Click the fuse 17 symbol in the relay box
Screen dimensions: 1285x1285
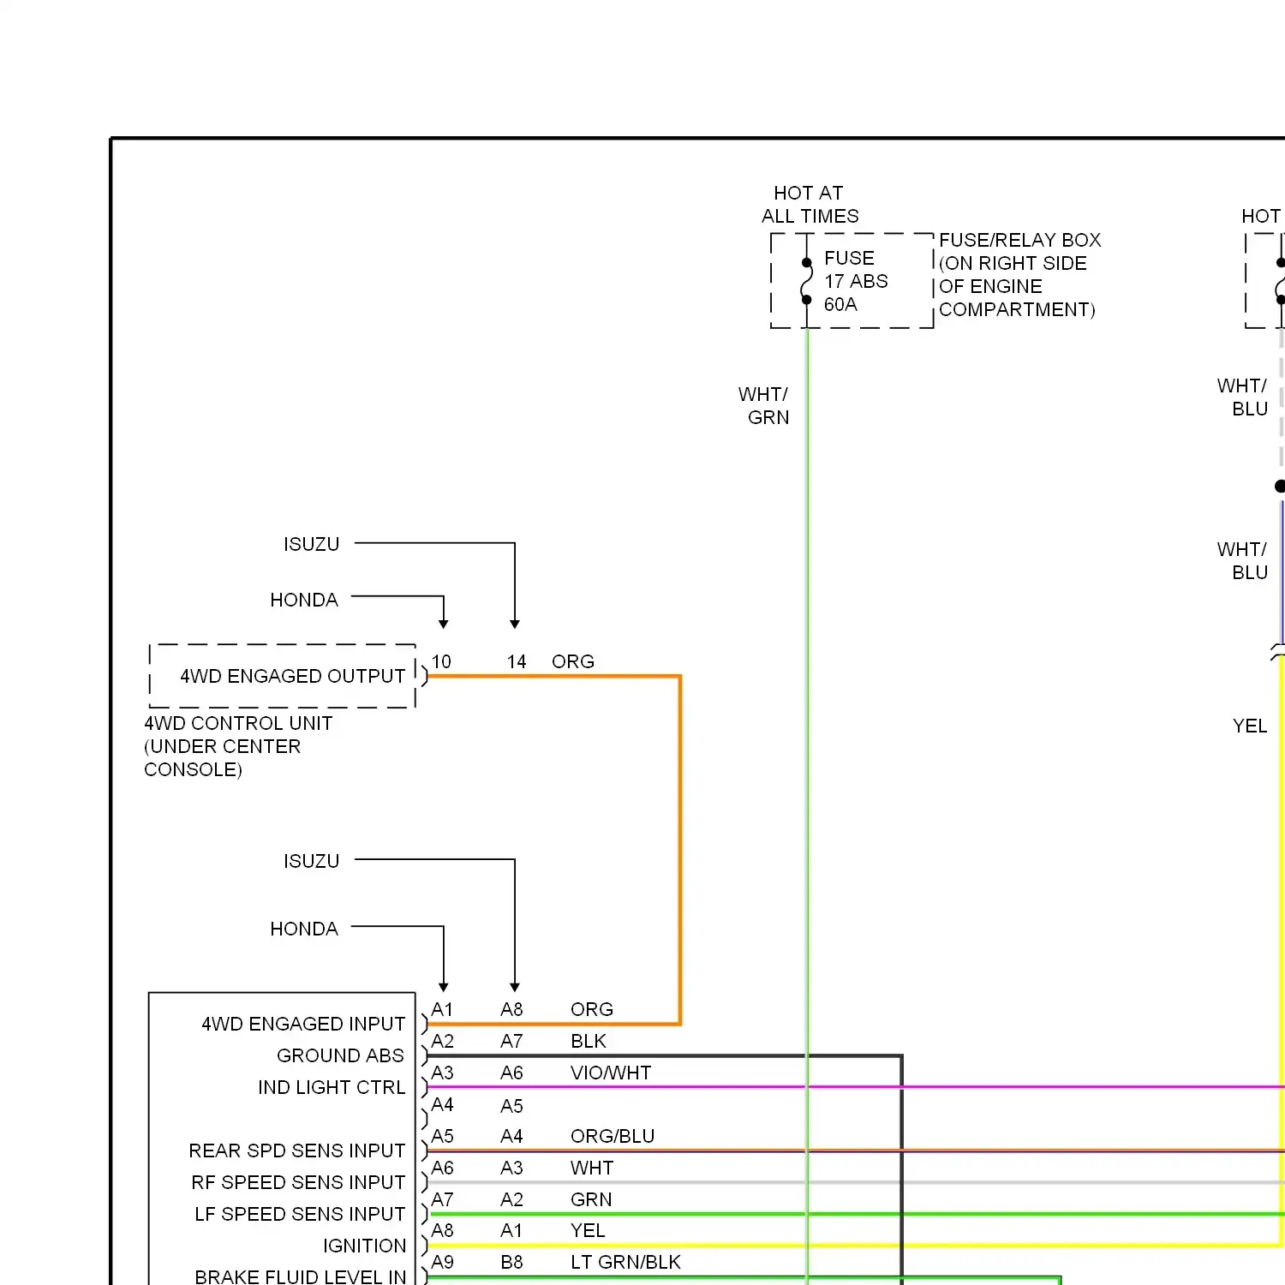pyautogui.click(x=806, y=281)
